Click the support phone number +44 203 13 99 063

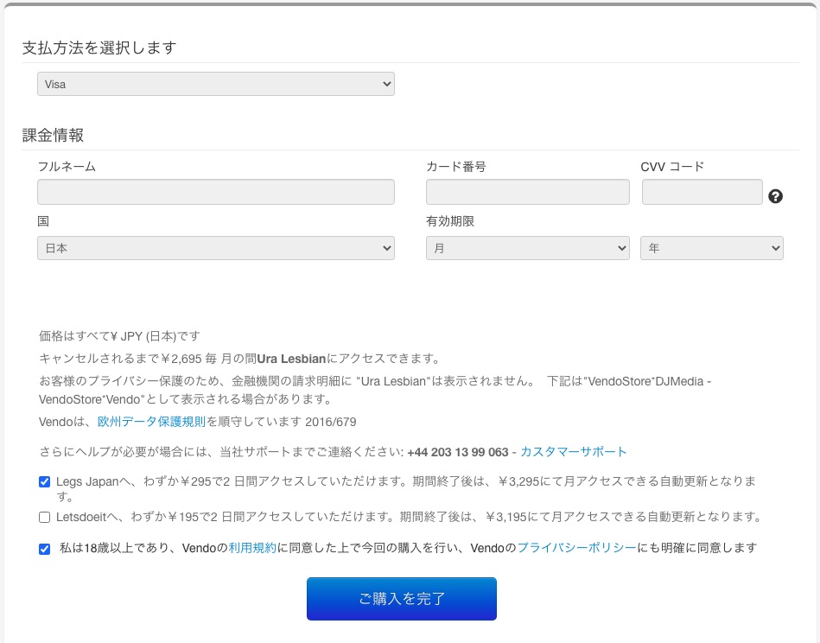pyautogui.click(x=457, y=452)
